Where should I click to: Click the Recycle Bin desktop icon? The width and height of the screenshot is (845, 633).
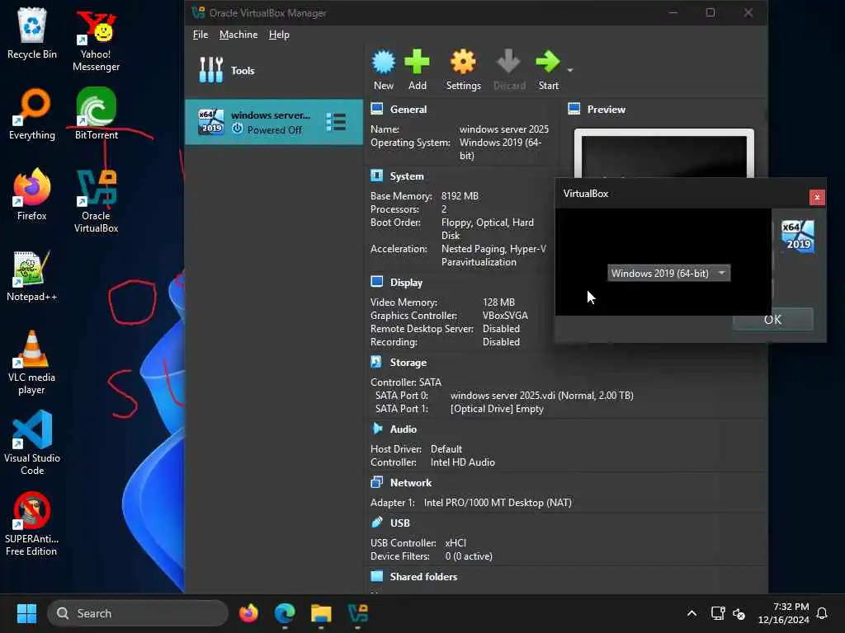(32, 33)
